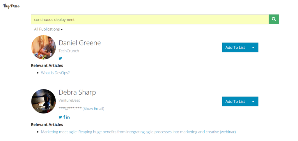Image resolution: width=298 pixels, height=141 pixels.
Task: Reveal Debra Sharp's email with Show Email
Action: (x=93, y=109)
